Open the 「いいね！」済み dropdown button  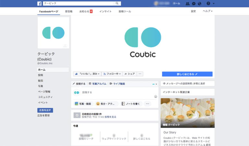87,74
